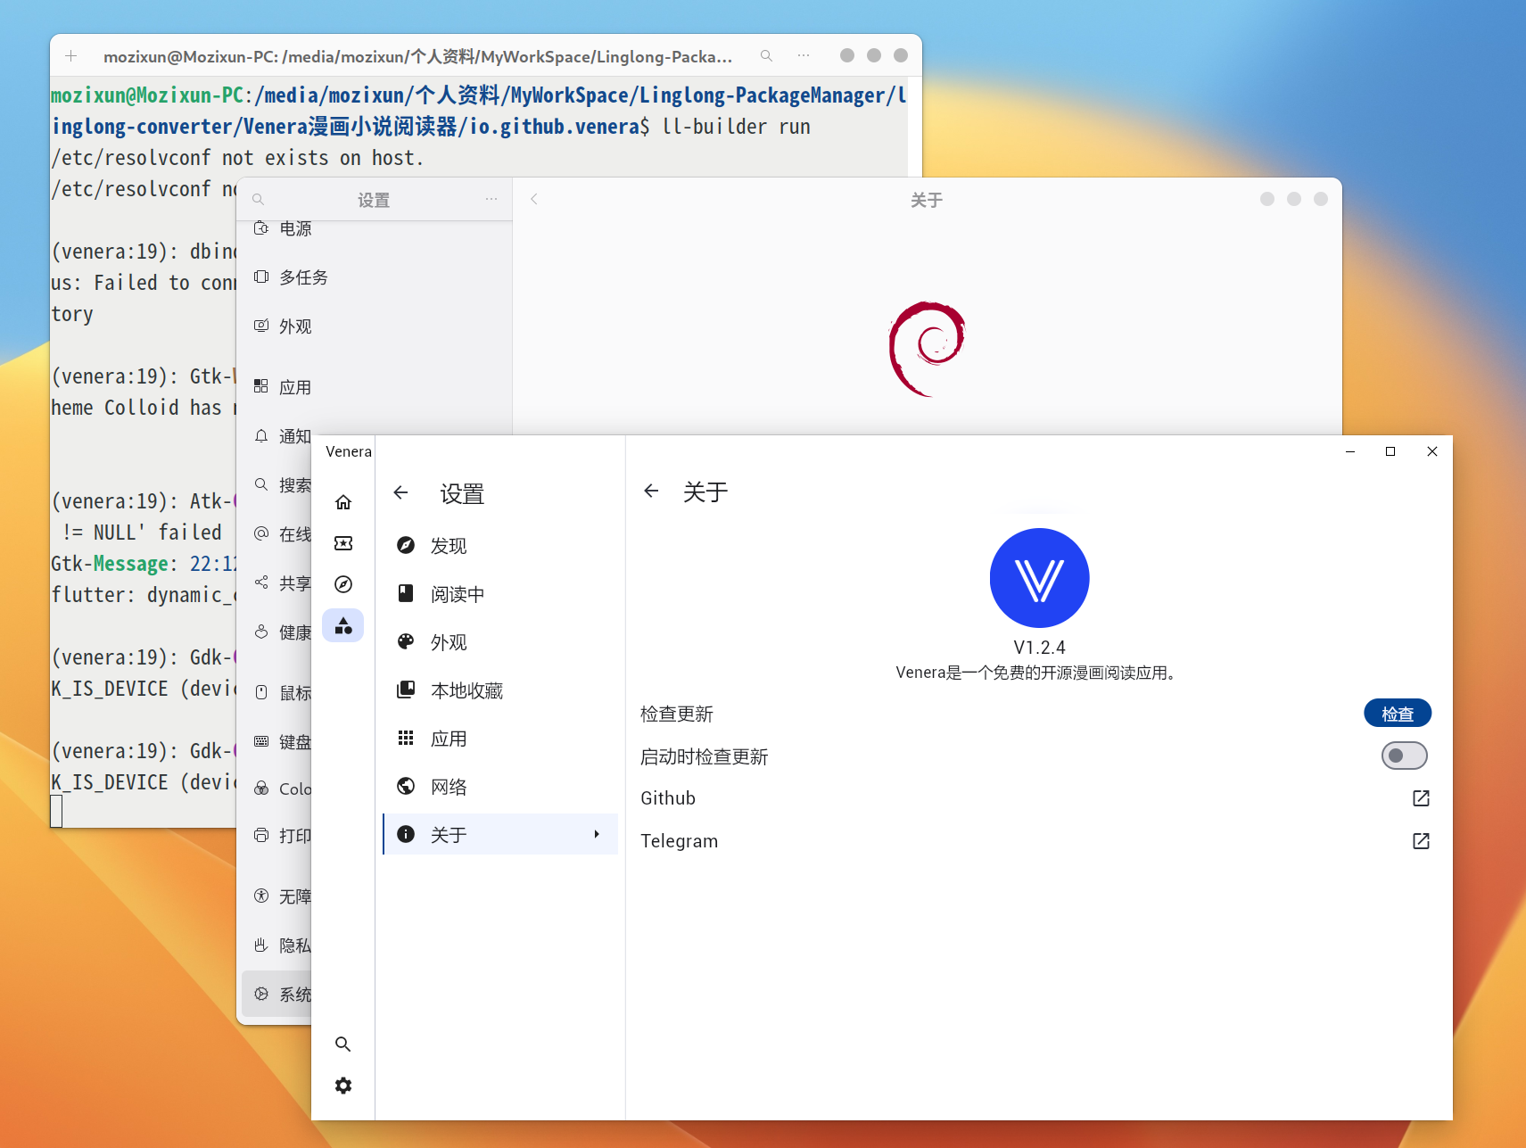Viewport: 1526px width, 1148px height.
Task: Toggle 启动时检查更新 switch
Action: coord(1404,756)
